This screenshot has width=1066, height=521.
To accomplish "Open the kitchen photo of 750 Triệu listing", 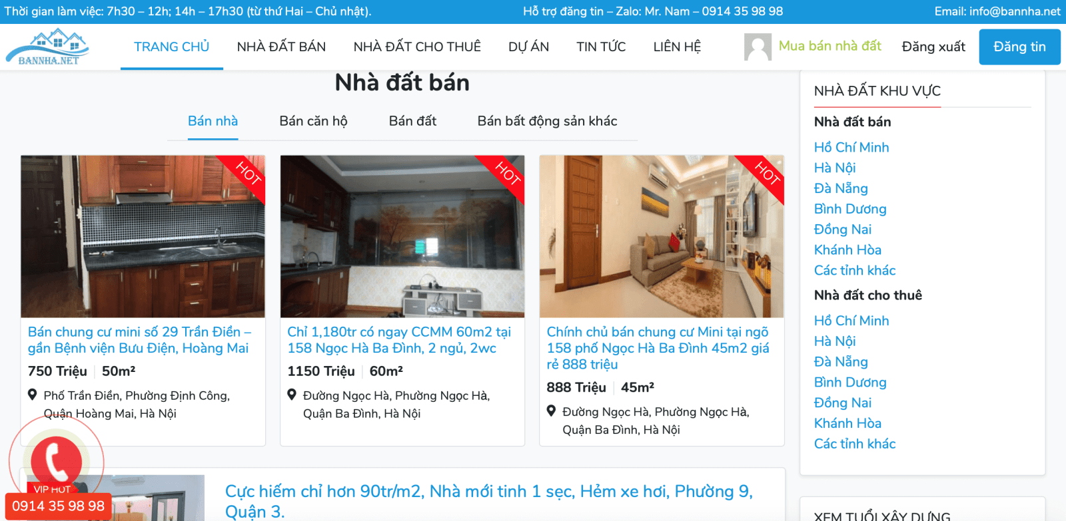I will (143, 236).
